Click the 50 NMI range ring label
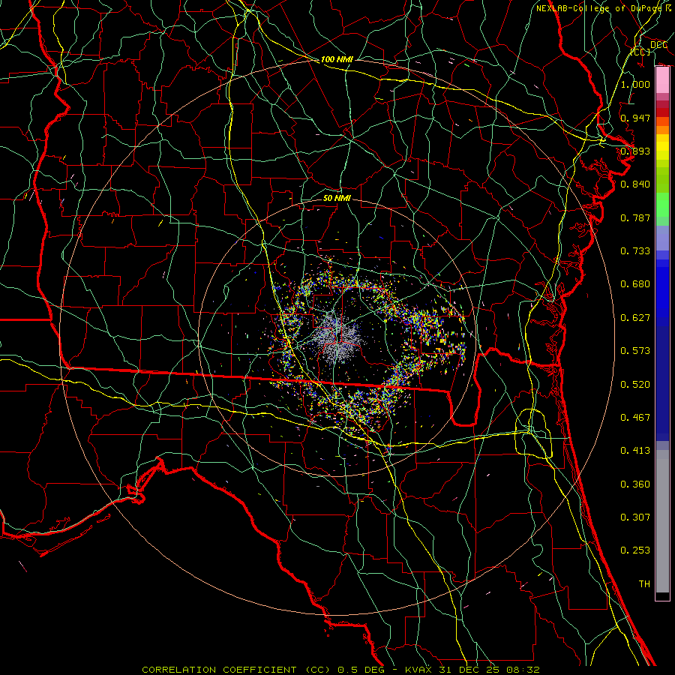The height and width of the screenshot is (675, 675). pyautogui.click(x=337, y=198)
